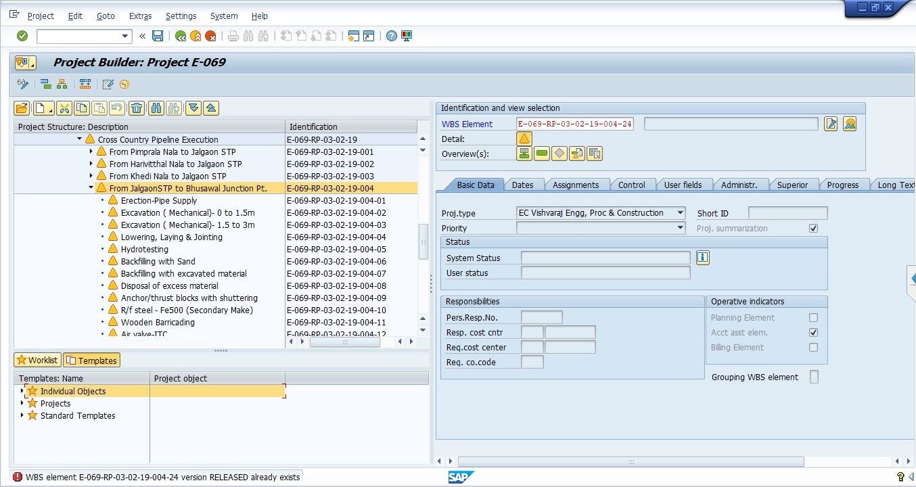The image size is (916, 487).
Task: Click the System Status information icon
Action: click(x=703, y=258)
